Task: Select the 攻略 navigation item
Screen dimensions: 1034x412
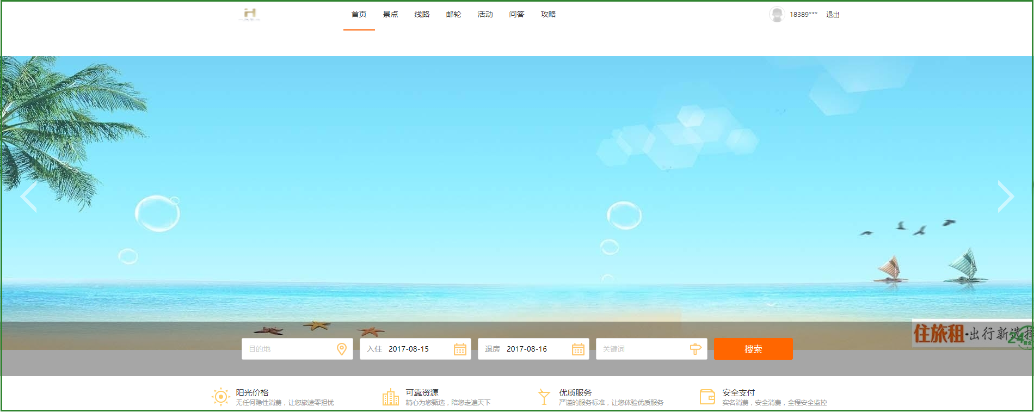Action: click(548, 14)
